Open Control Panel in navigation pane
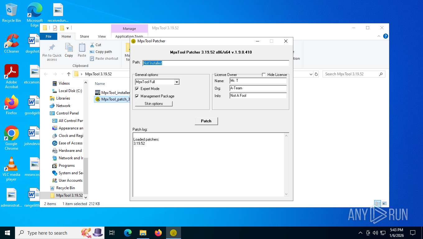The height and width of the screenshot is (239, 423). pyautogui.click(x=67, y=113)
